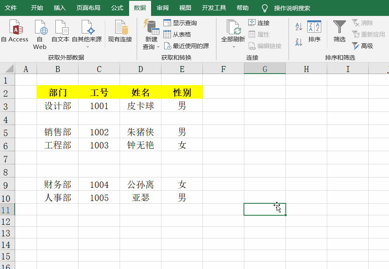The height and width of the screenshot is (269, 389).
Task: Click the Edit Links (编辑链接) button
Action: point(265,46)
